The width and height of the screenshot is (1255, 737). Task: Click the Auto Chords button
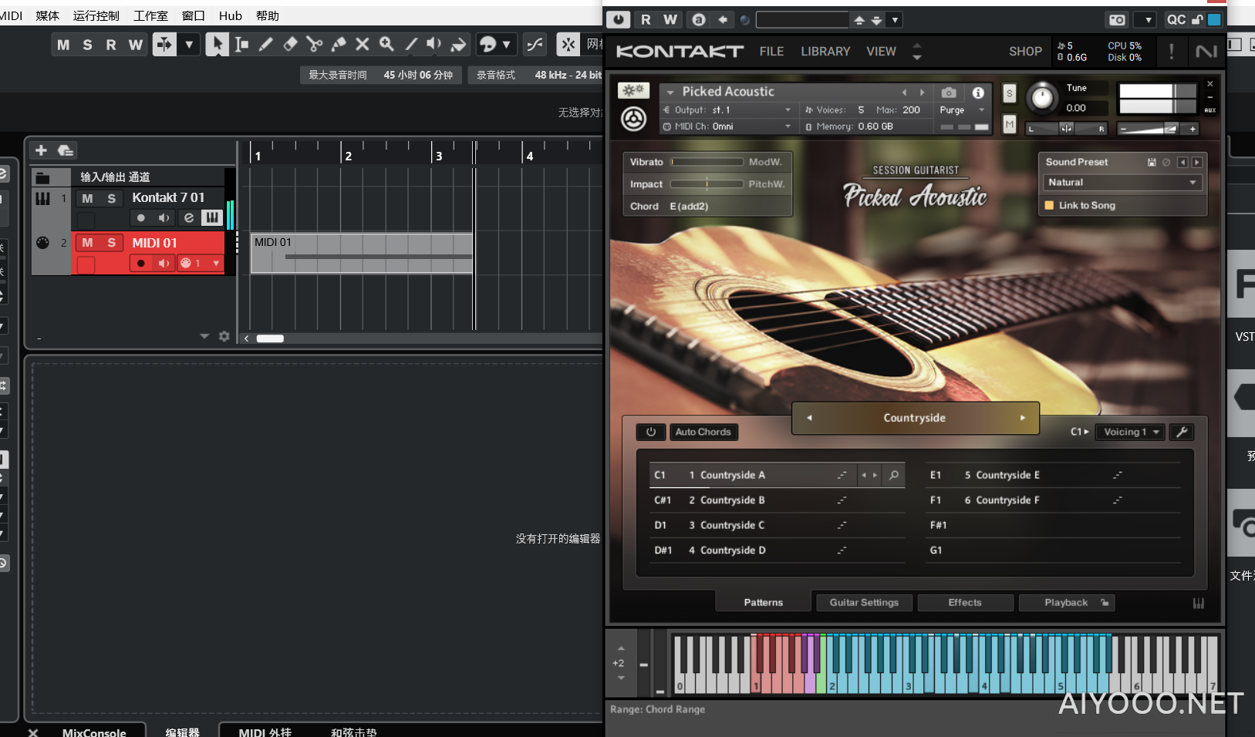(x=703, y=432)
